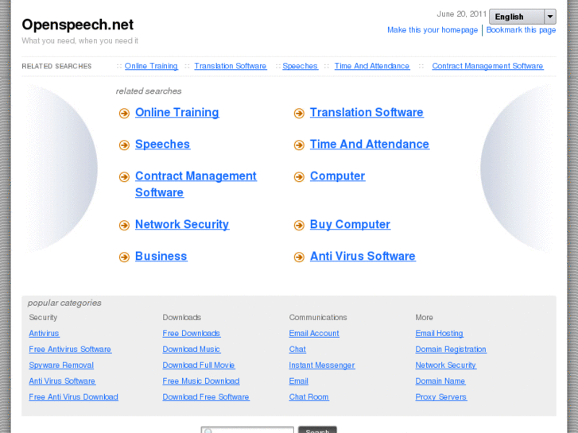Screen dimensions: 578x433
Task: Open Time And Attendance in top search bar
Action: pos(371,66)
